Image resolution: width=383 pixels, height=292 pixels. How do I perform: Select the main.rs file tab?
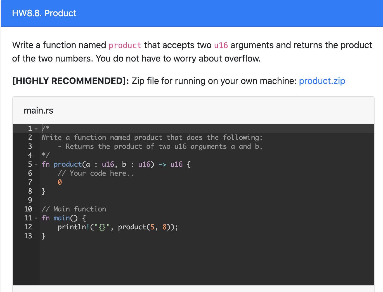[39, 110]
